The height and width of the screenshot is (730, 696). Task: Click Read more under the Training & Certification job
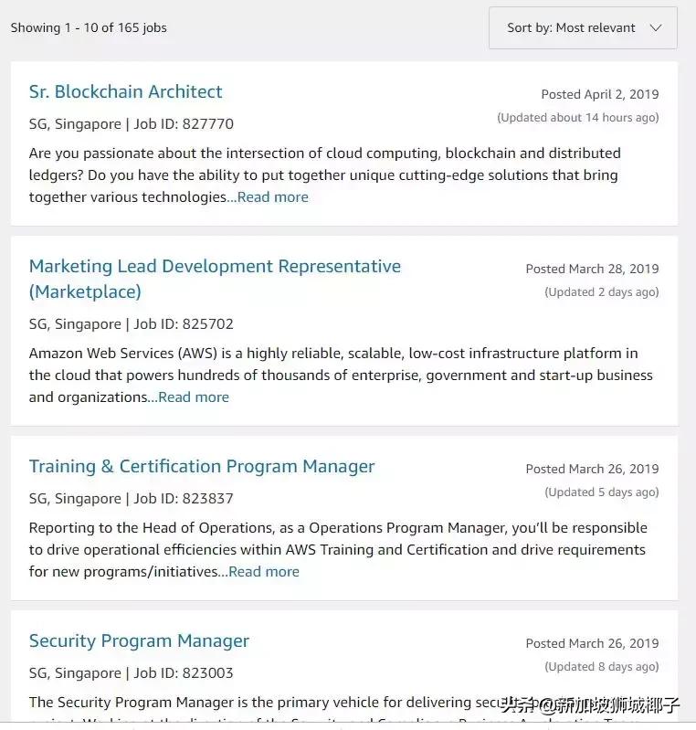tap(264, 572)
